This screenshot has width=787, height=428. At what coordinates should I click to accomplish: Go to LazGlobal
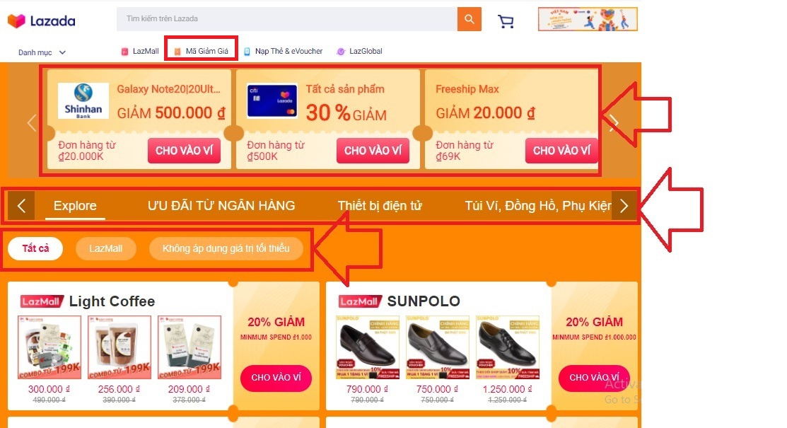[x=360, y=51]
